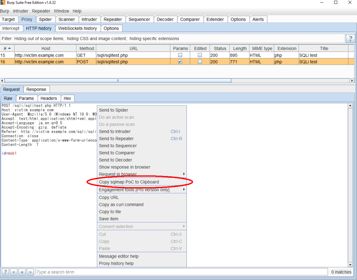Toggle Params checkbox in row 16
Viewport: 357px width, 280px height.
pos(180,62)
